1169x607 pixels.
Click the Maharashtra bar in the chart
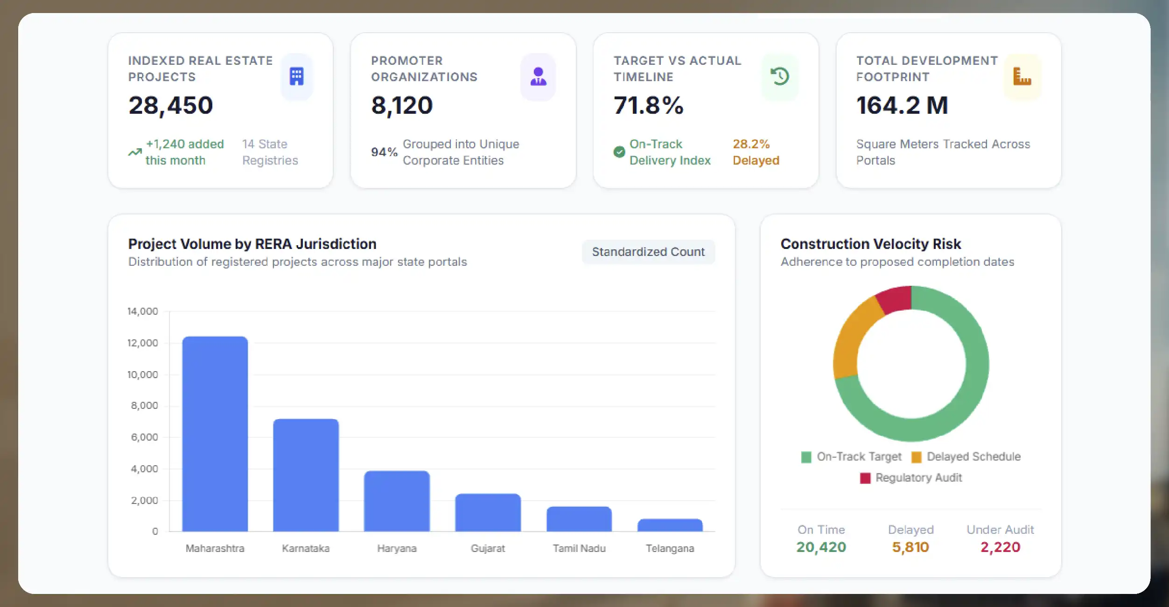coord(215,434)
